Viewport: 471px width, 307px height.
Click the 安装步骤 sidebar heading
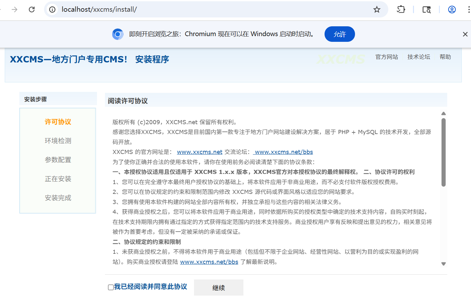(x=35, y=99)
